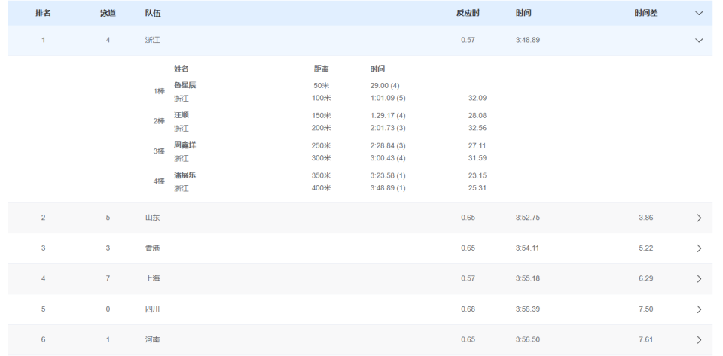Click the 1棒 leg label

tap(159, 91)
